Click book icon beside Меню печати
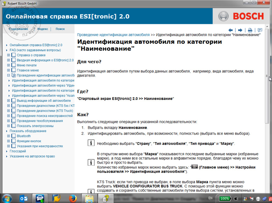272x203 pixels. pyautogui.click(x=13, y=65)
